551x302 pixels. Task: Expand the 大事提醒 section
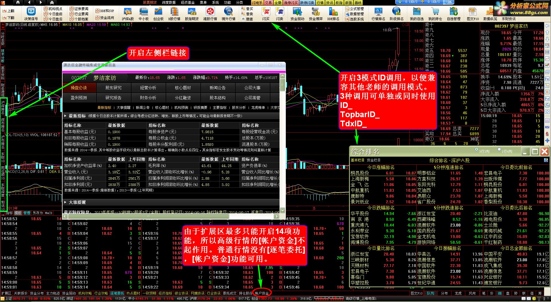tap(65, 202)
